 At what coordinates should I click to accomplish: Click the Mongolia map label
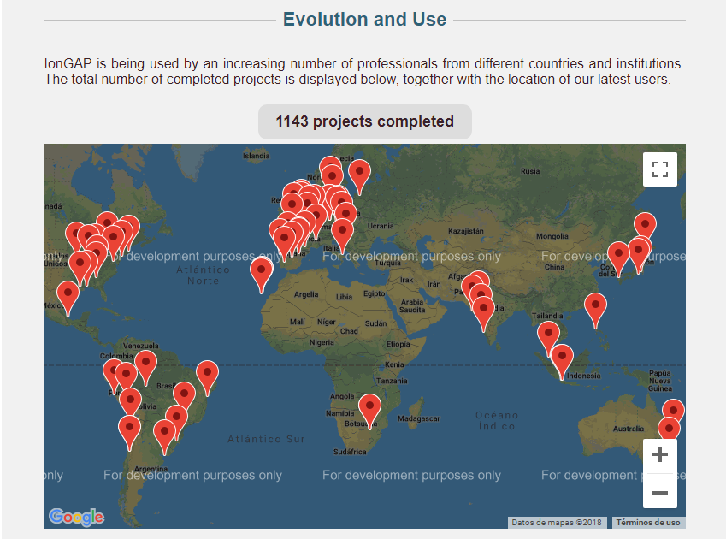click(x=552, y=236)
